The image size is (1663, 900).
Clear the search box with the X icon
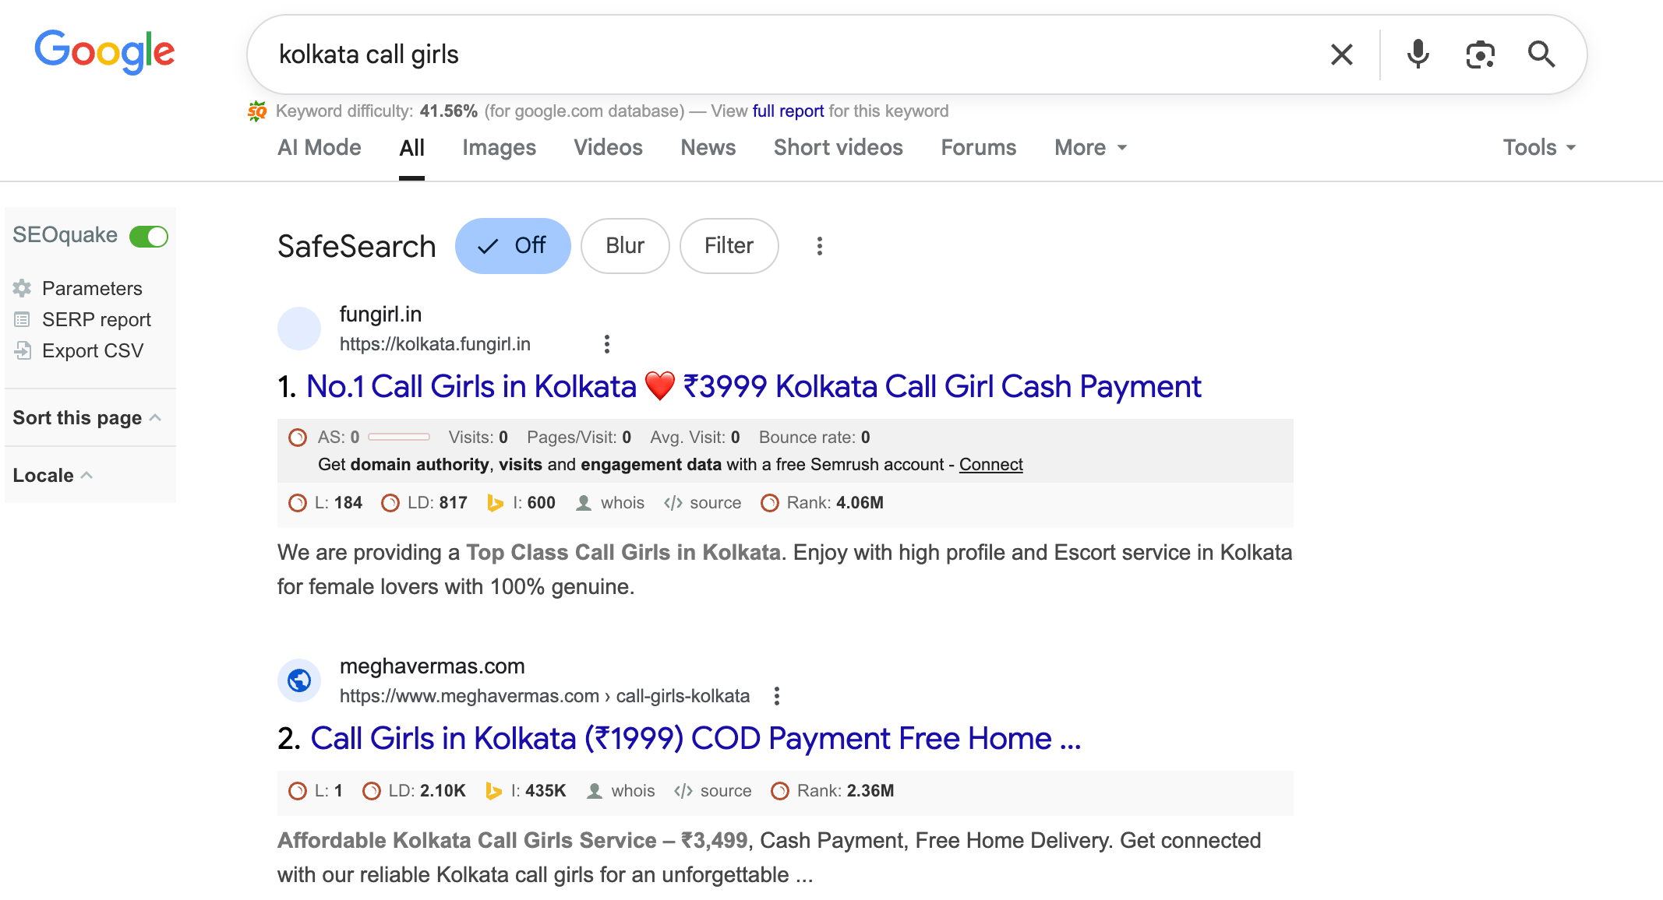click(1341, 54)
